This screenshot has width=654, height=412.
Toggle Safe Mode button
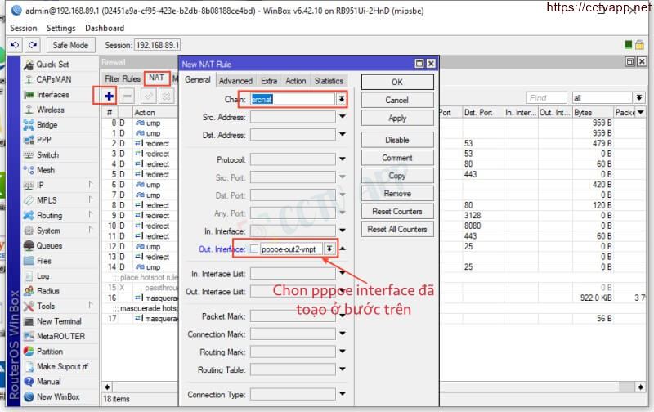point(70,45)
